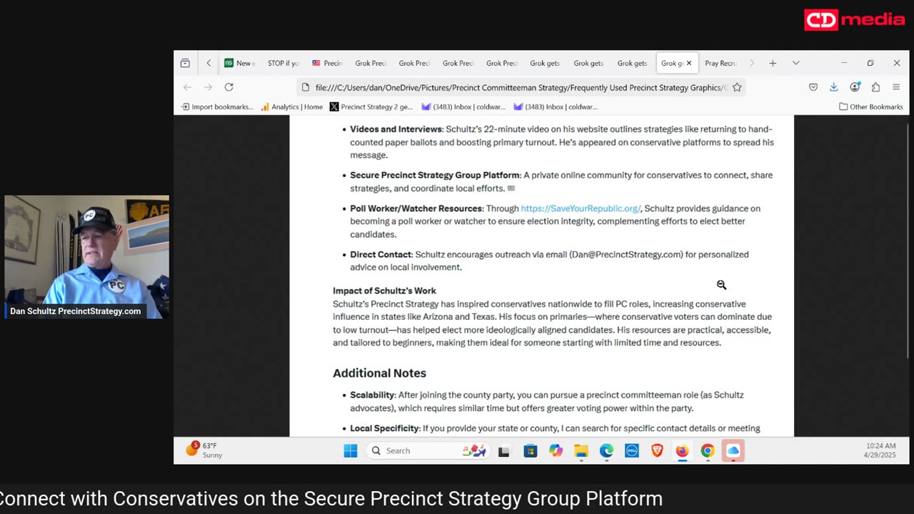
Task: Click the 'Direct Contact' bold label
Action: 381,254
